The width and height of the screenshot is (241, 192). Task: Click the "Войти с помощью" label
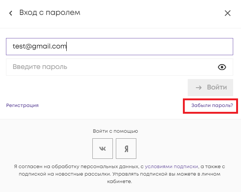pyautogui.click(x=115, y=131)
